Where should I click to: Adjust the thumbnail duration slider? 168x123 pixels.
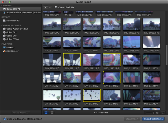[150, 113]
